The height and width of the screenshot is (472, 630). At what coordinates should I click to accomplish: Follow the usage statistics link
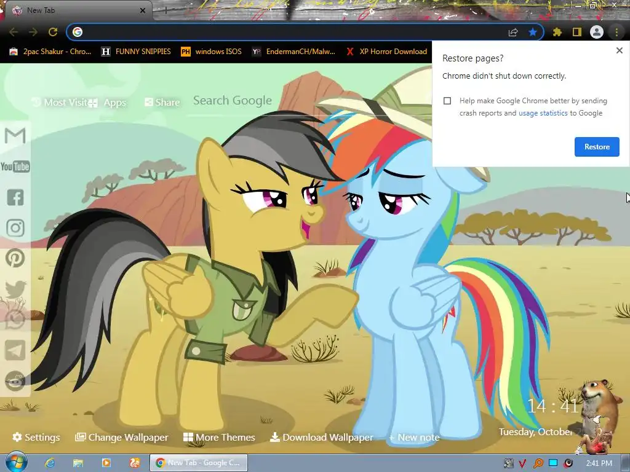tap(543, 113)
